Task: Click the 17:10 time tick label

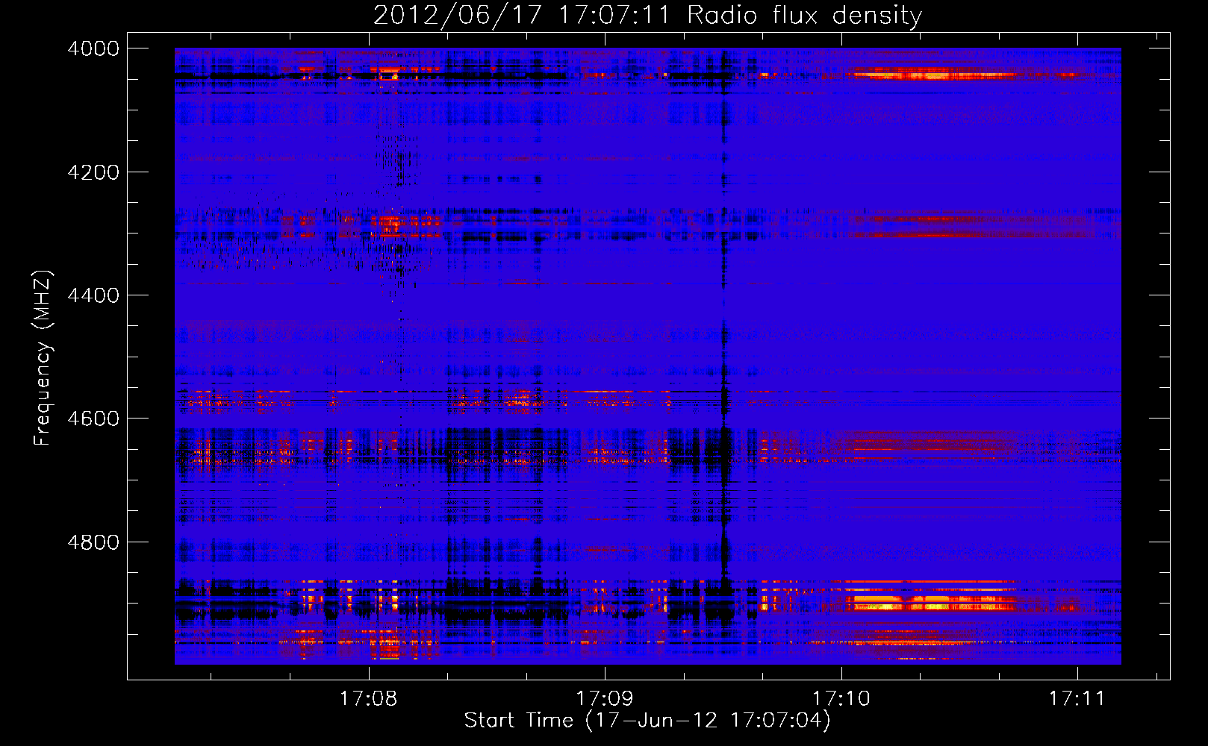Action: [841, 698]
